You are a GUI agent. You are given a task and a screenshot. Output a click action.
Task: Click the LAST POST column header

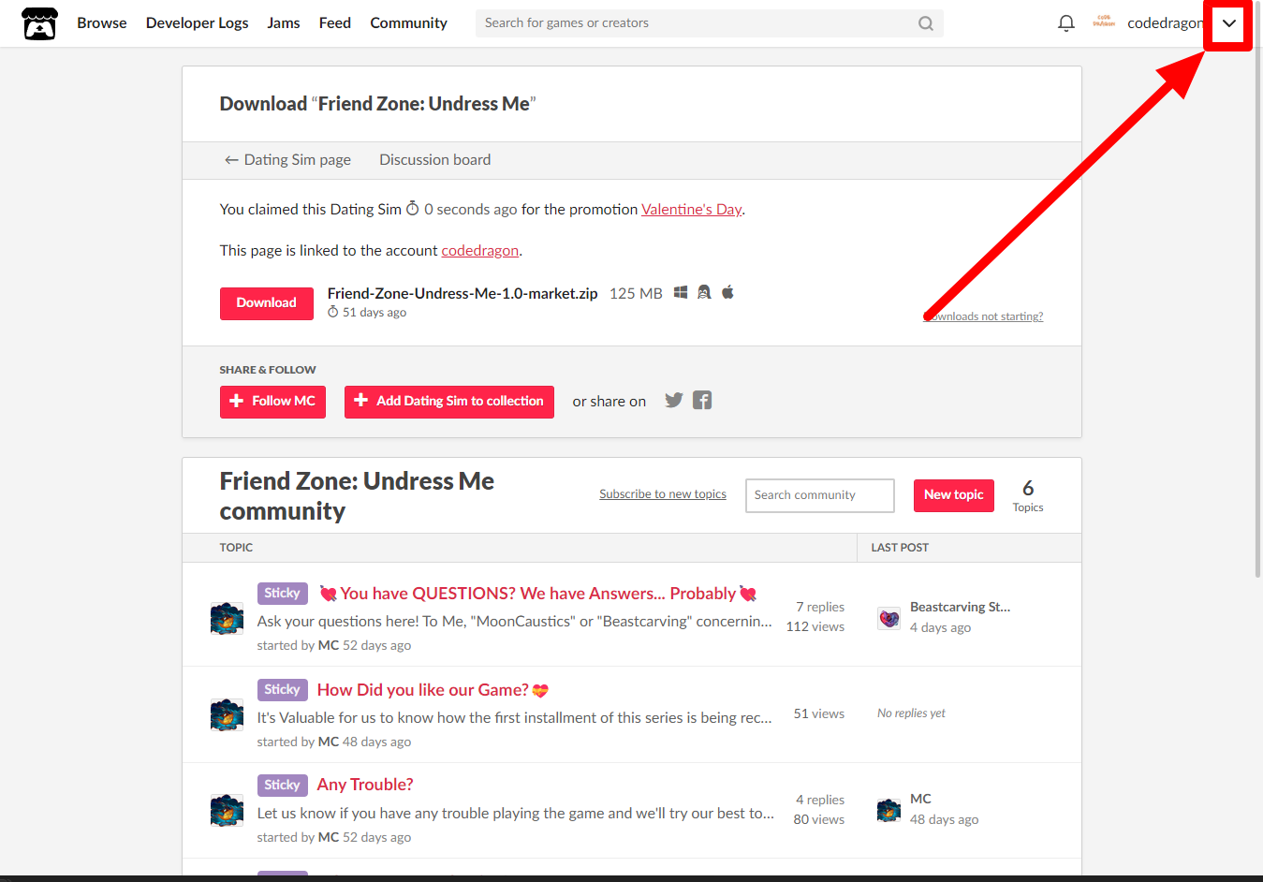(x=900, y=548)
